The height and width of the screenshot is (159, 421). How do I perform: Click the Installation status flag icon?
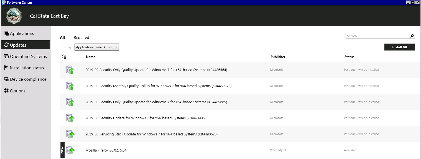[x=6, y=68]
